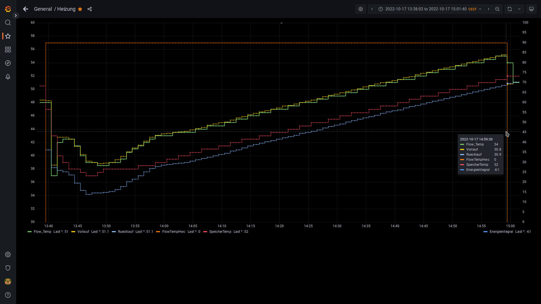Click the General folder breadcrumb

click(43, 9)
